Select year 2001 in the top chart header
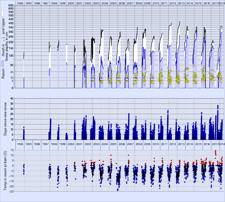This screenshot has width=225, height=202. (x=79, y=3)
